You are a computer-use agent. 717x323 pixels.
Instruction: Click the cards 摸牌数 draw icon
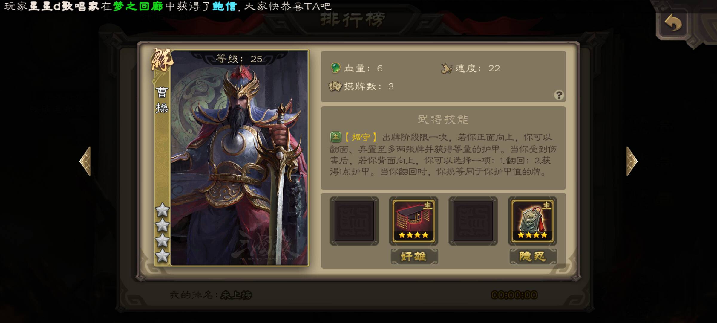click(x=335, y=86)
